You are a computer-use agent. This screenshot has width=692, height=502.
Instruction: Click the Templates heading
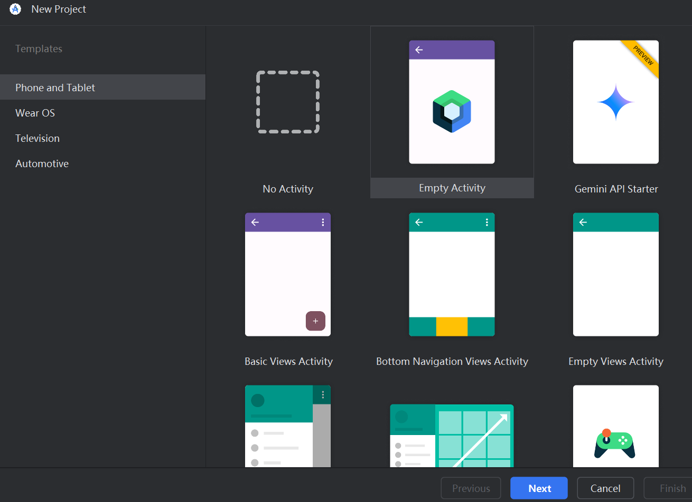(39, 49)
